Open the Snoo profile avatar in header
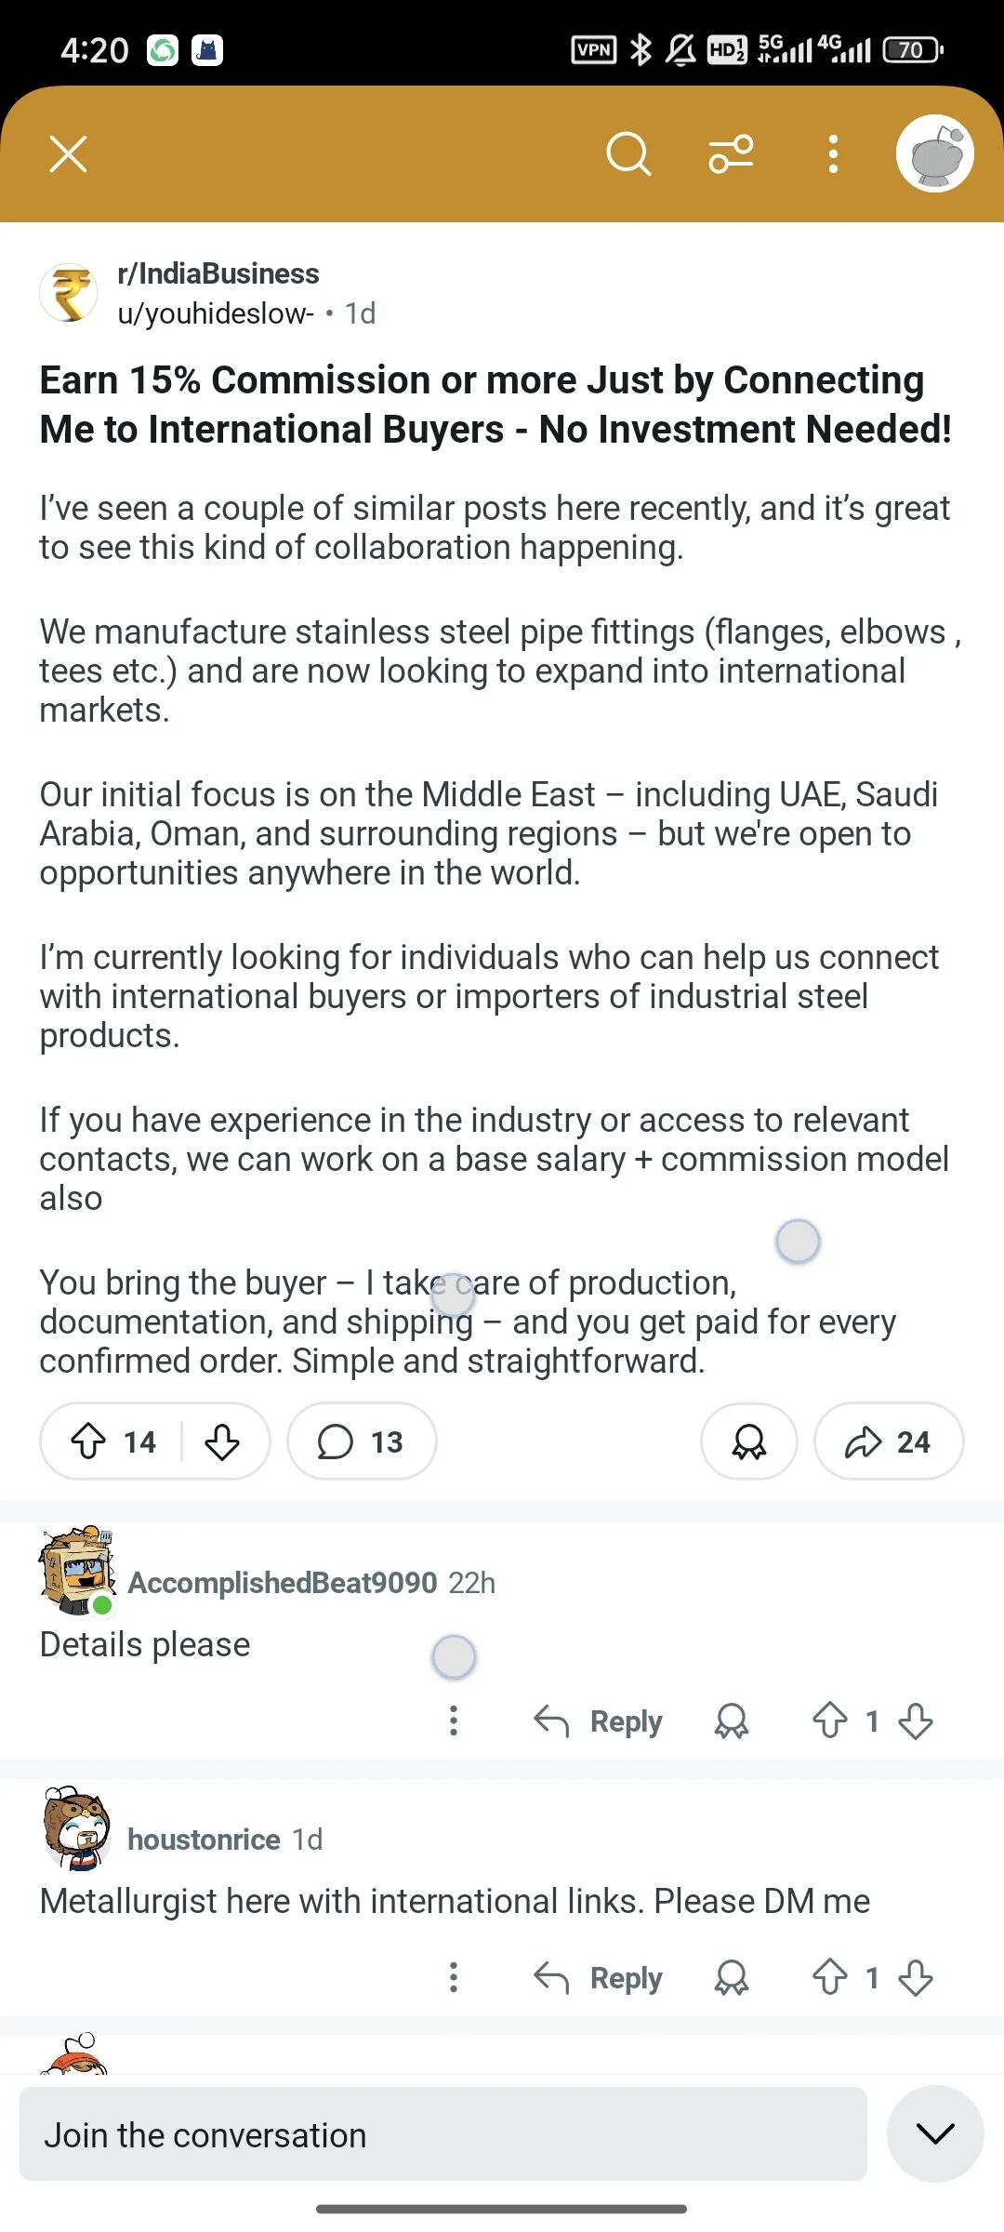 coord(935,153)
